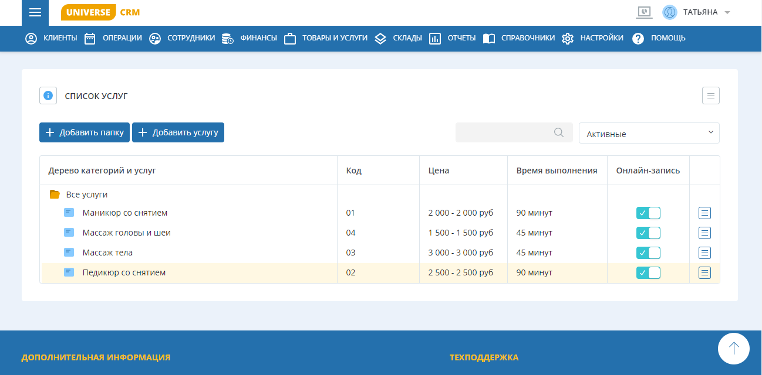Viewport: 762px width, 375px height.
Task: Toggle online booking for Массаж головы и шеи
Action: [x=648, y=233]
